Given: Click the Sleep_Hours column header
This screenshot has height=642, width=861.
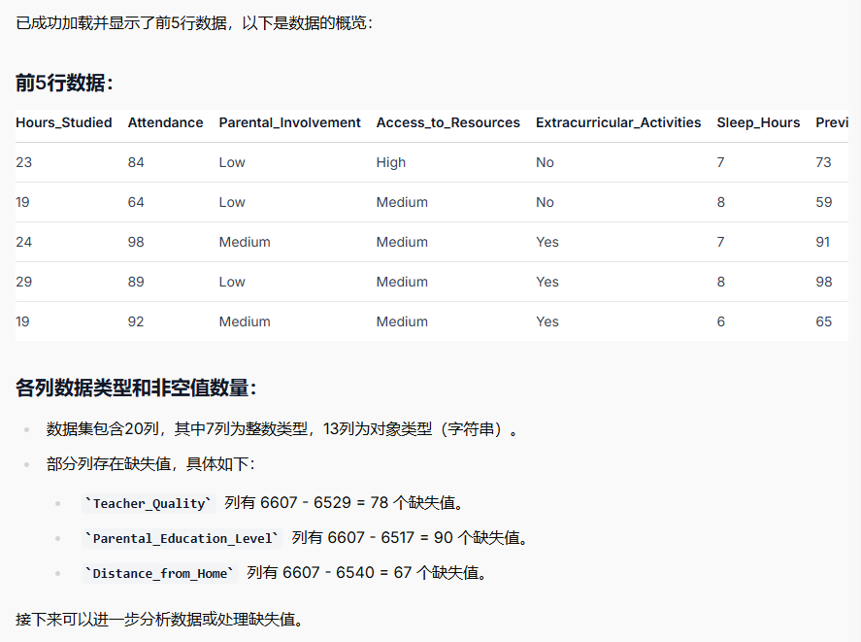Looking at the screenshot, I should point(758,122).
